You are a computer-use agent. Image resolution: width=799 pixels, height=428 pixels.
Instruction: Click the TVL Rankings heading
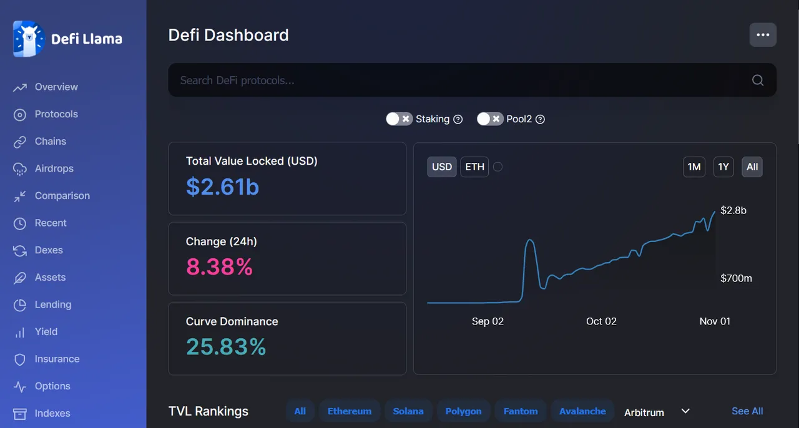pos(208,411)
